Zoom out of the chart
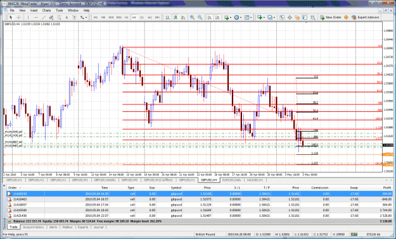Viewport: 396px width, 239px height. tap(200, 18)
